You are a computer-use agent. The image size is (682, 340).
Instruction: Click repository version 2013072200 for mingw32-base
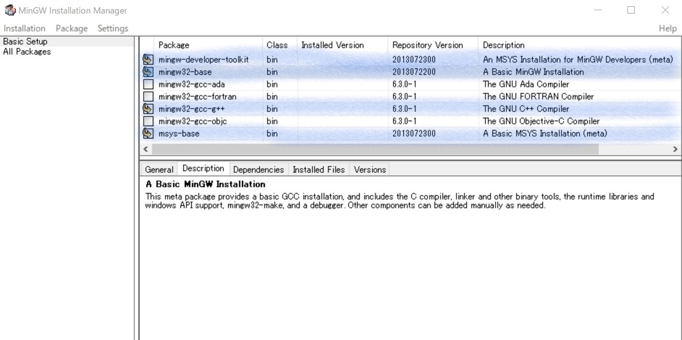[x=414, y=72]
